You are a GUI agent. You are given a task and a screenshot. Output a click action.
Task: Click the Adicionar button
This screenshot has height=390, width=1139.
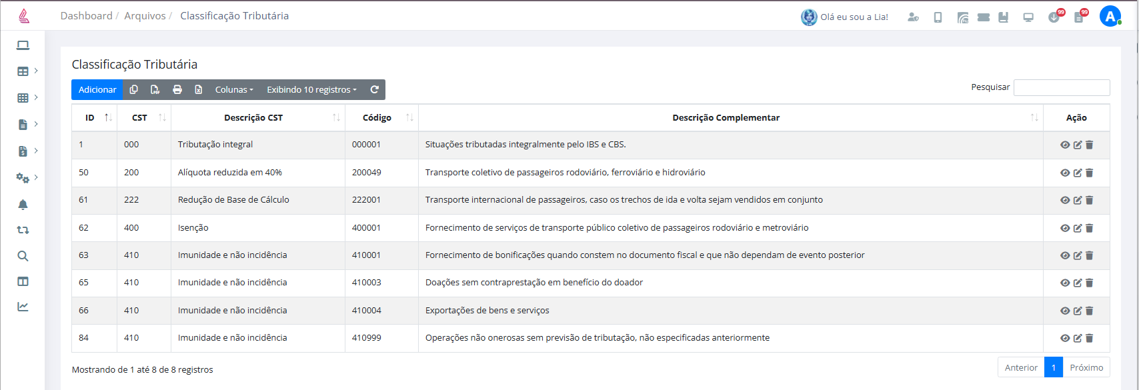[x=97, y=89]
